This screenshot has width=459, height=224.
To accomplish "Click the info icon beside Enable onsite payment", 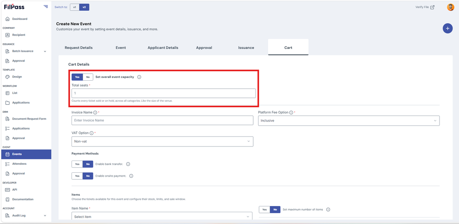I will click(131, 176).
